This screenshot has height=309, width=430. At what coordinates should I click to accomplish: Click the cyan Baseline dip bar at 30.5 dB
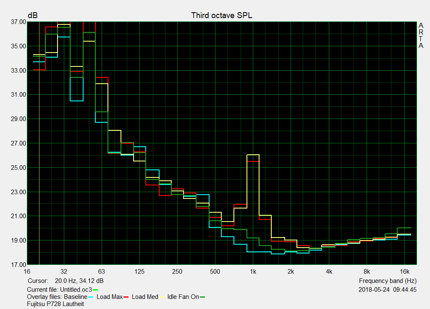[77, 101]
